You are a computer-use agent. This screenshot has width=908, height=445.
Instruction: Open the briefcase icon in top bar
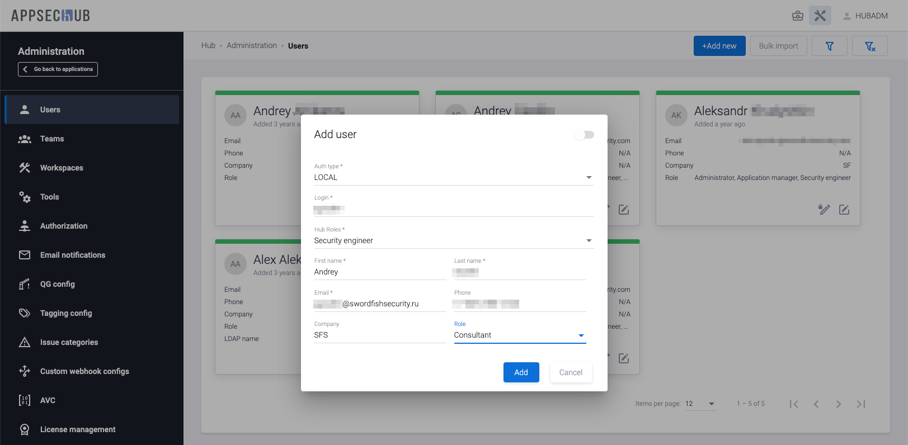(x=798, y=16)
